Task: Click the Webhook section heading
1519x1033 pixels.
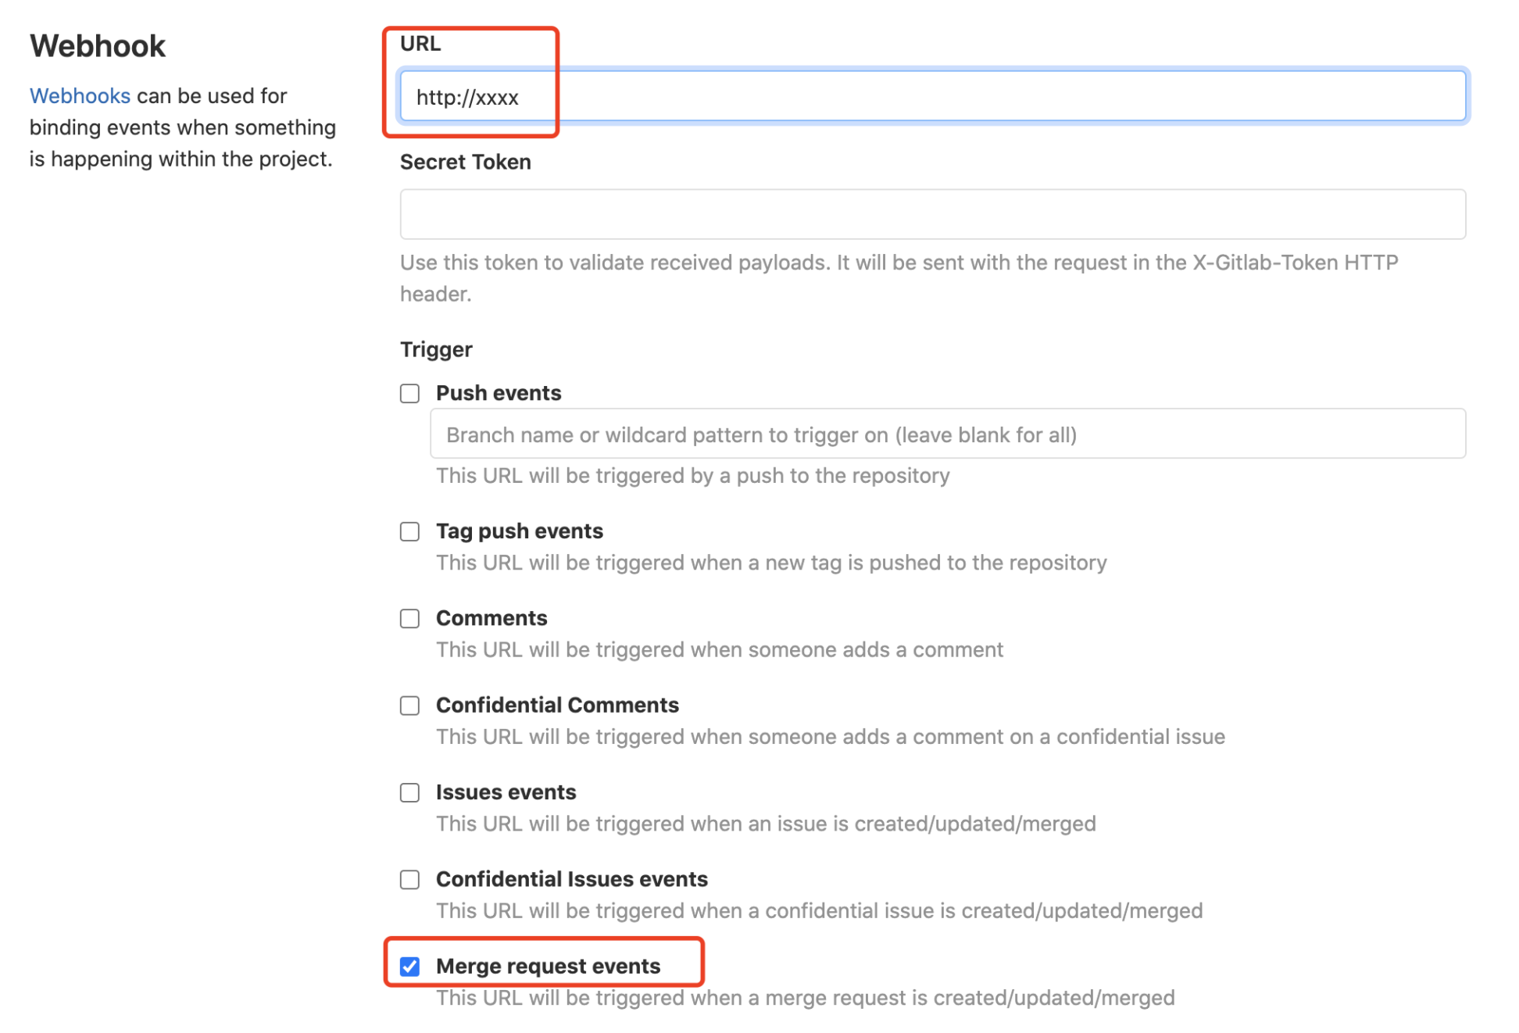Action: pos(98,46)
